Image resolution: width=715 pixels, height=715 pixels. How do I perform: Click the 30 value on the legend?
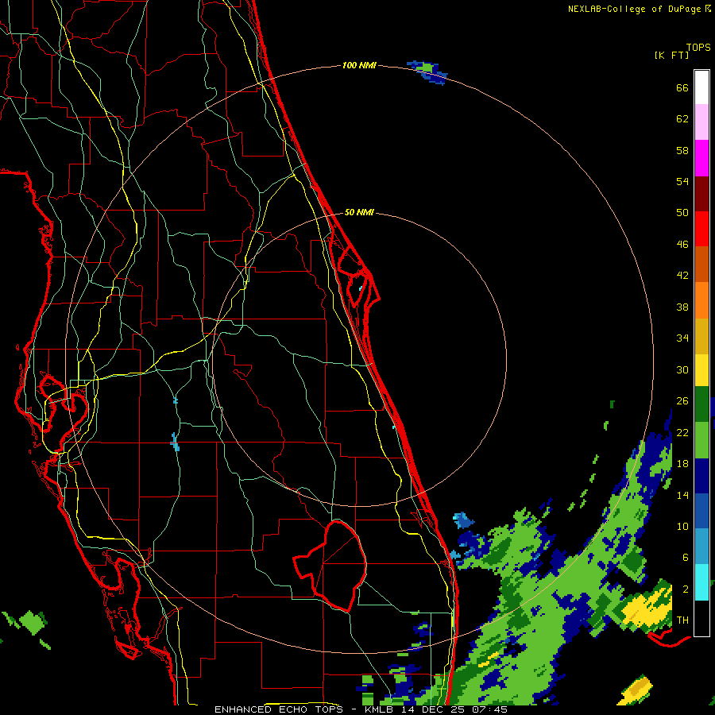(x=682, y=369)
